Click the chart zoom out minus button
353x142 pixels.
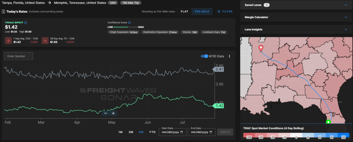(x=106, y=113)
